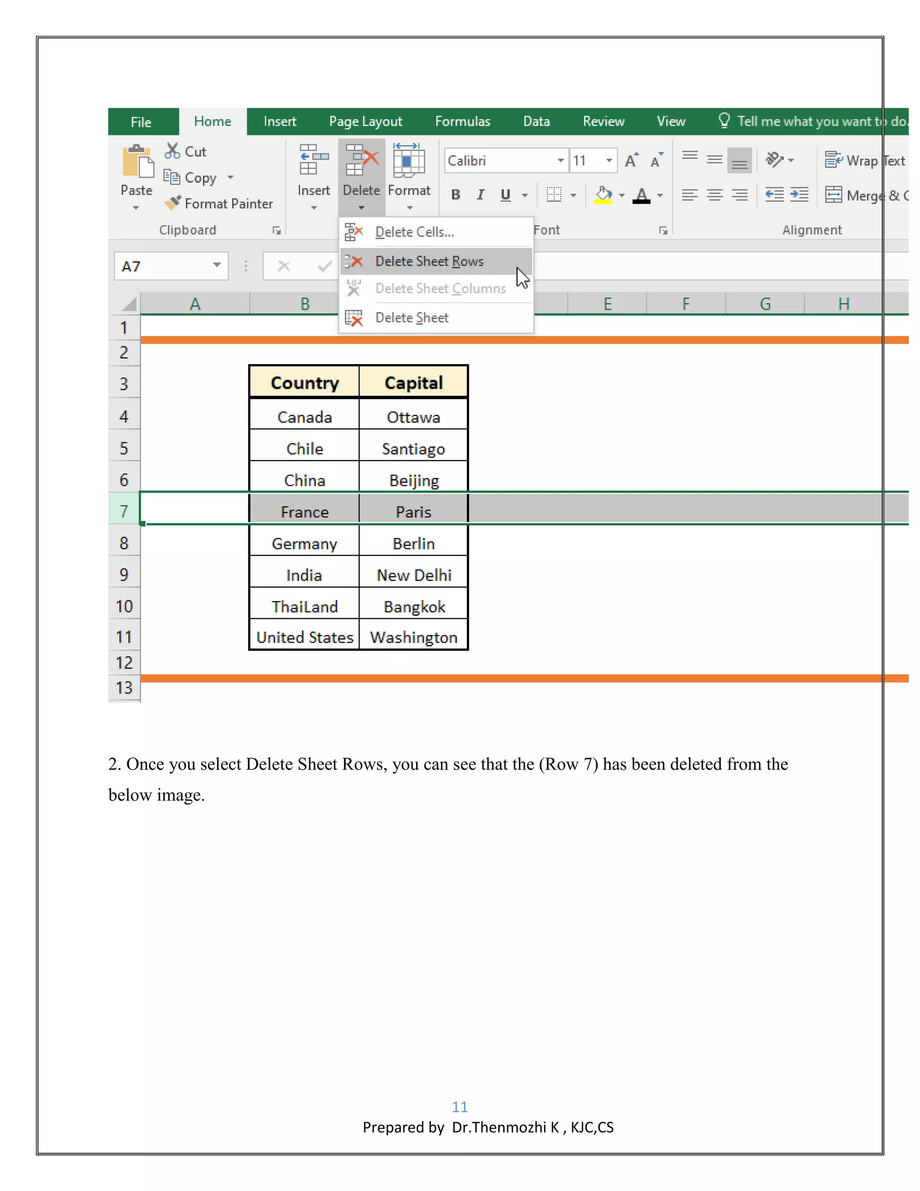
Task: Choose Delete Sheet Rows menu entry
Action: coord(436,261)
